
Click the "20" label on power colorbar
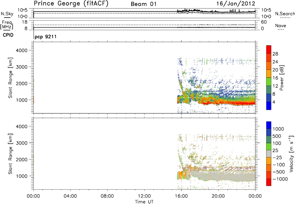(x=275, y=70)
